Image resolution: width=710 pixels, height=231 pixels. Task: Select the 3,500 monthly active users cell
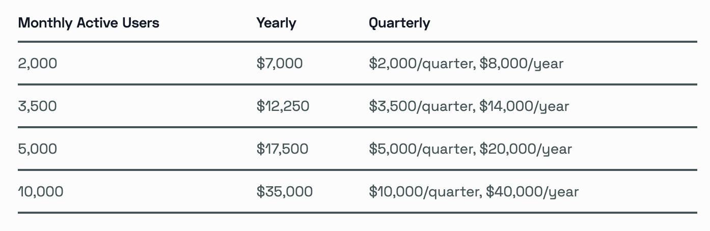[38, 106]
